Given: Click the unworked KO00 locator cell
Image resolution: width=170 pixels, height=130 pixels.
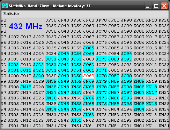Looking at the screenshot, I should click(x=139, y=76).
